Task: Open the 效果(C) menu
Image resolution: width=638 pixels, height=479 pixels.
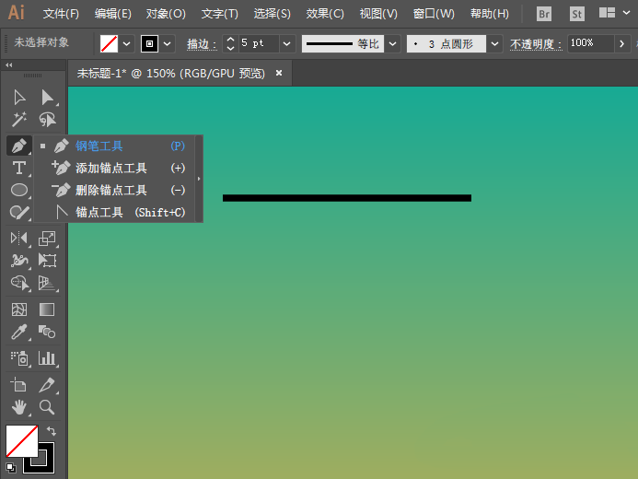Action: [325, 14]
